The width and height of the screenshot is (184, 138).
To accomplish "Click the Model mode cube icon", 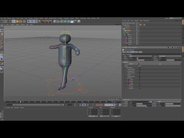I will coord(2,30).
